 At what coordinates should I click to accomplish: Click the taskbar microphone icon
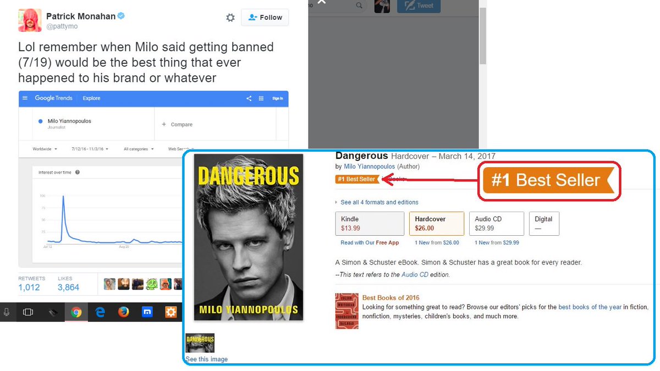click(7, 312)
